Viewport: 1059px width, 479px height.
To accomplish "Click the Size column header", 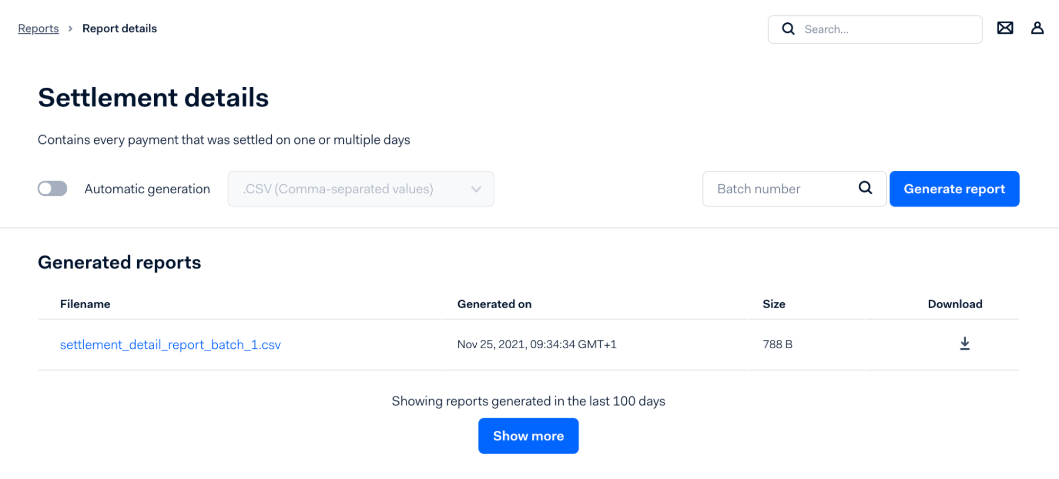I will click(x=774, y=304).
